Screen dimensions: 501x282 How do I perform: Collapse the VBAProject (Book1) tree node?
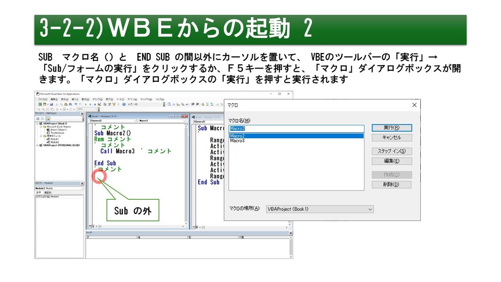click(x=37, y=123)
